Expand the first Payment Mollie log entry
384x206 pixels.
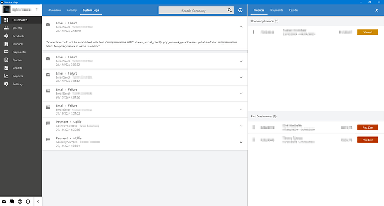(241, 126)
